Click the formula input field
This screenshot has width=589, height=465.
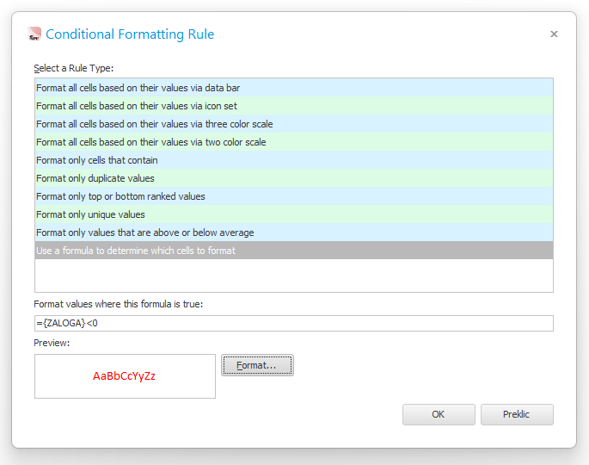293,323
